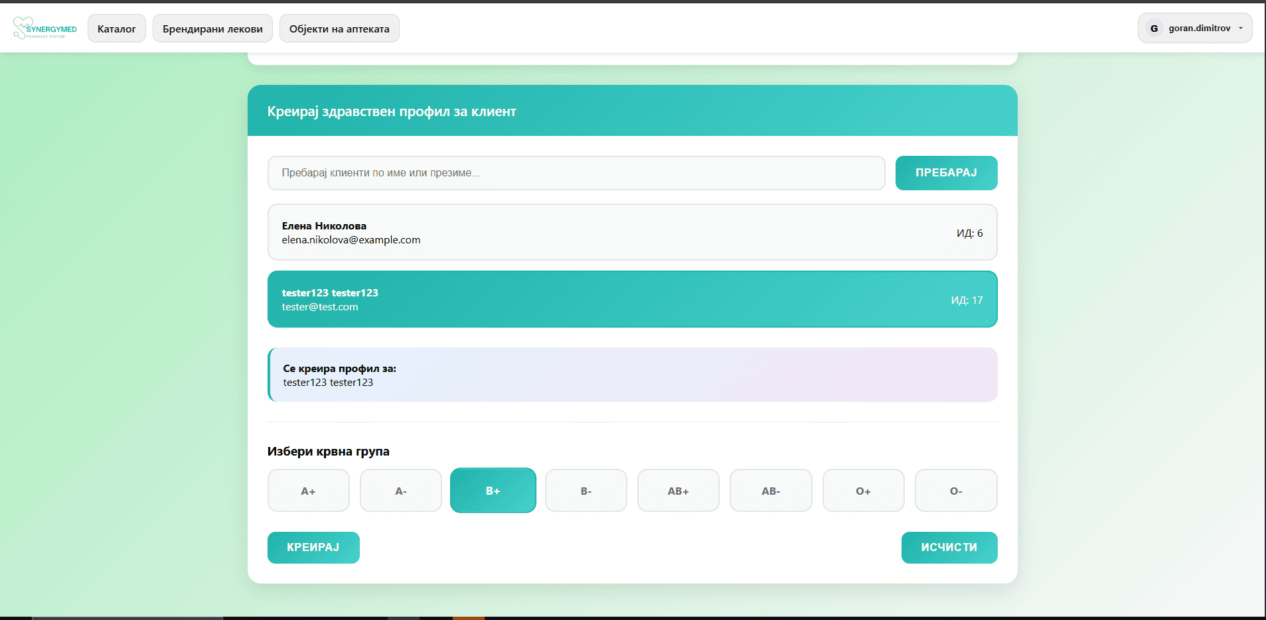Choose blood group O-
The height and width of the screenshot is (620, 1266).
(955, 491)
